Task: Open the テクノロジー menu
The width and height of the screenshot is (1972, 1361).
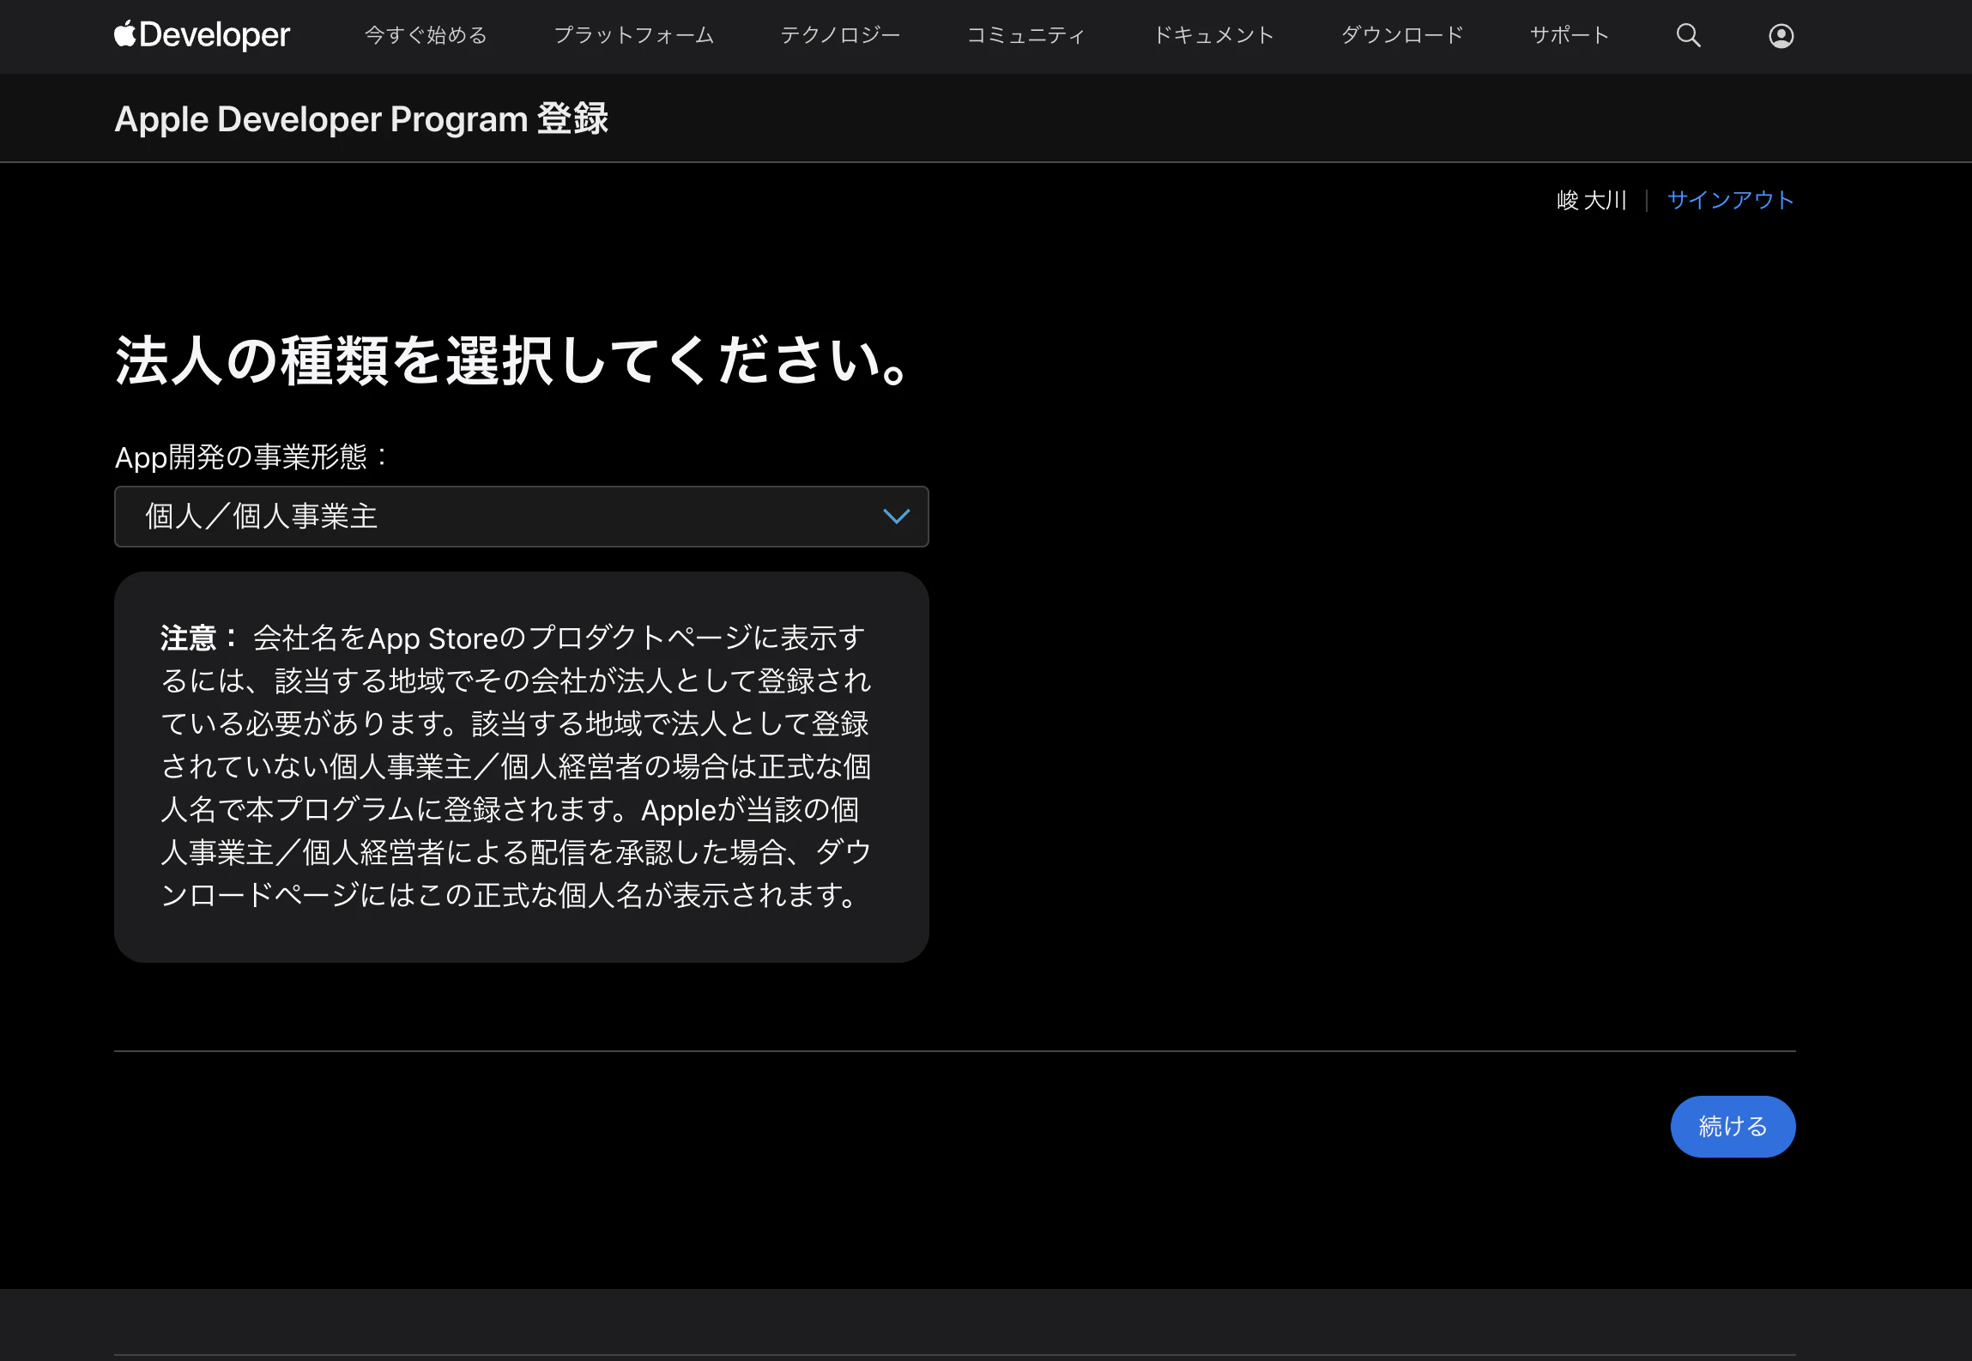Action: (x=840, y=35)
